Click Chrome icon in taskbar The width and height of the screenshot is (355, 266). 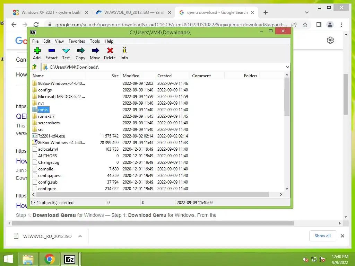(x=50, y=259)
